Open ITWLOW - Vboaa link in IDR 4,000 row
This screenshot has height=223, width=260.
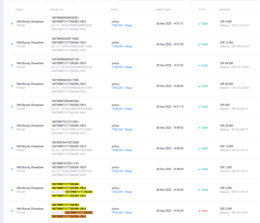point(122,25)
